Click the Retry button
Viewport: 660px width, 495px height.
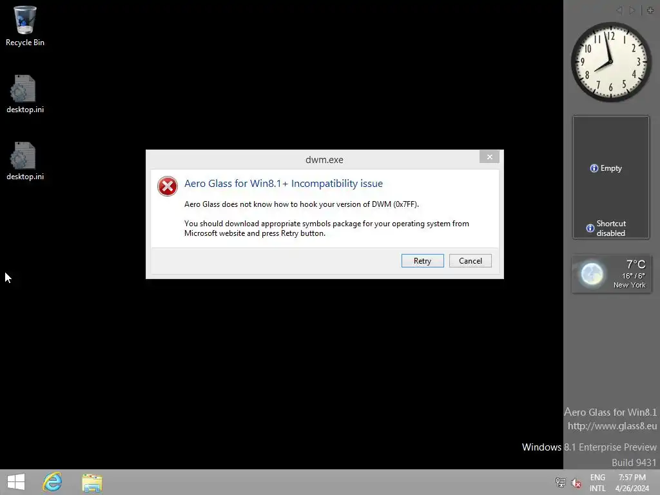[422, 260]
